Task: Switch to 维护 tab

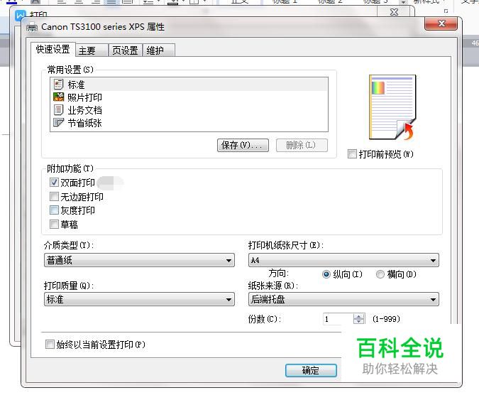Action: click(158, 50)
